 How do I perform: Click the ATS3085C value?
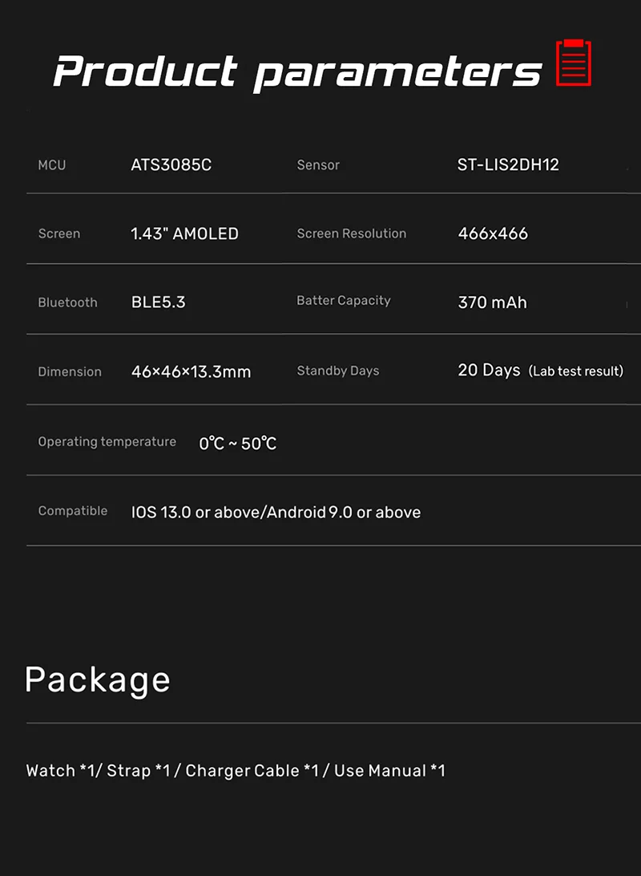171,165
